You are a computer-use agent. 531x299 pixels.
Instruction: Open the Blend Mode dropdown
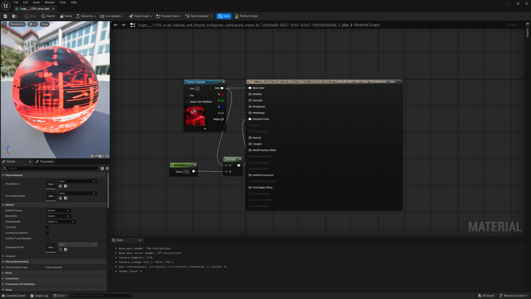coord(58,216)
